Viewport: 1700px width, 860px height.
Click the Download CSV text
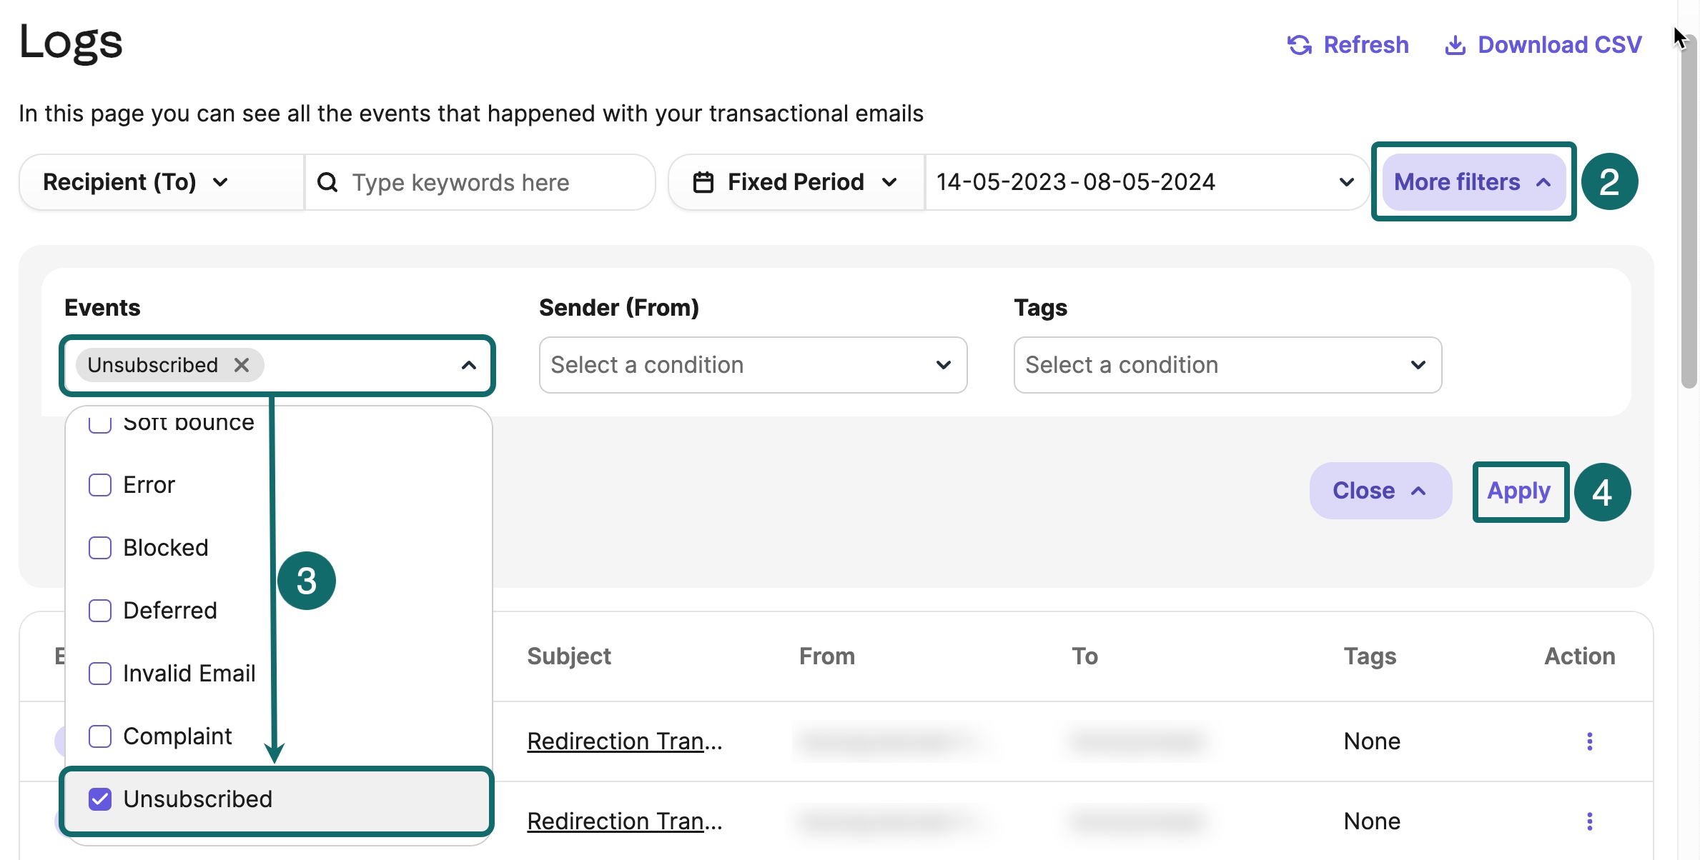[x=1560, y=45]
